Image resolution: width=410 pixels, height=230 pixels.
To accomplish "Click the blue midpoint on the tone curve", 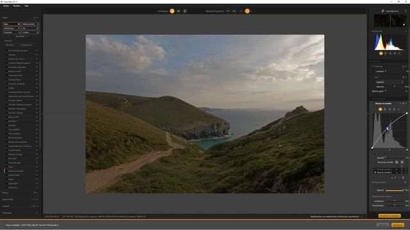I will tap(388, 128).
